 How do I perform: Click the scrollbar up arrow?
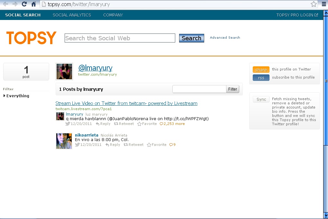[326, 13]
